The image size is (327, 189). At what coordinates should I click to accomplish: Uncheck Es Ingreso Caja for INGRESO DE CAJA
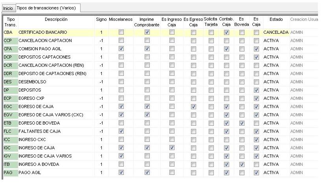click(x=172, y=148)
